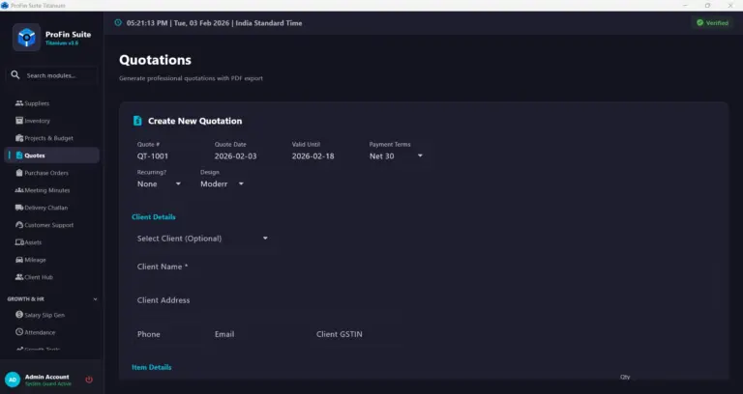Click the Verified status badge
This screenshot has height=394, width=743.
[712, 22]
